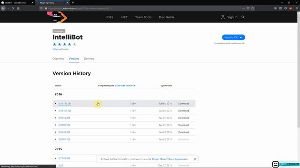
Task: Expand version 0.10.143.381 details
Action: coord(55,104)
